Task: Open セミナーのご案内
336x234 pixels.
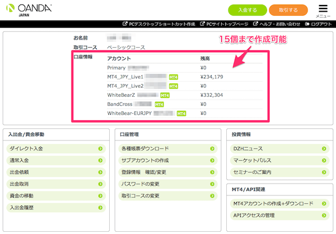Action: [x=280, y=172]
